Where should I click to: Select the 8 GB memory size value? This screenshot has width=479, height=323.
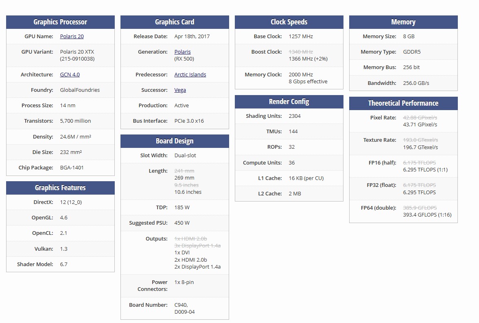coord(409,36)
